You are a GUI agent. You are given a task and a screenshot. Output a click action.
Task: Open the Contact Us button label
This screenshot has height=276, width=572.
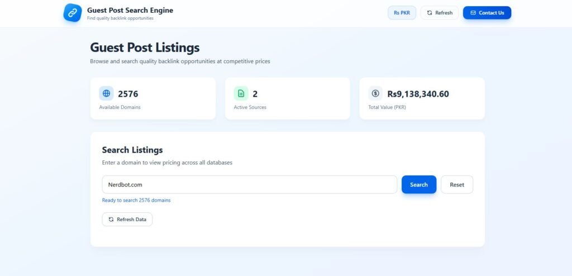[491, 13]
